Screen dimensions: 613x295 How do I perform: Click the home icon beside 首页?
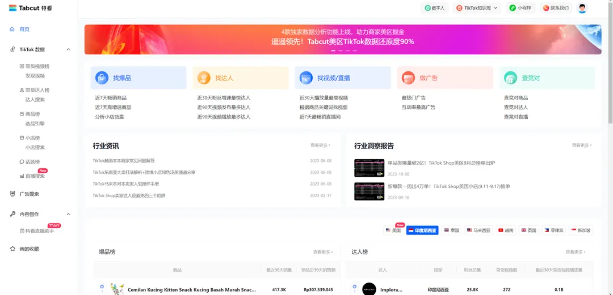coord(12,29)
